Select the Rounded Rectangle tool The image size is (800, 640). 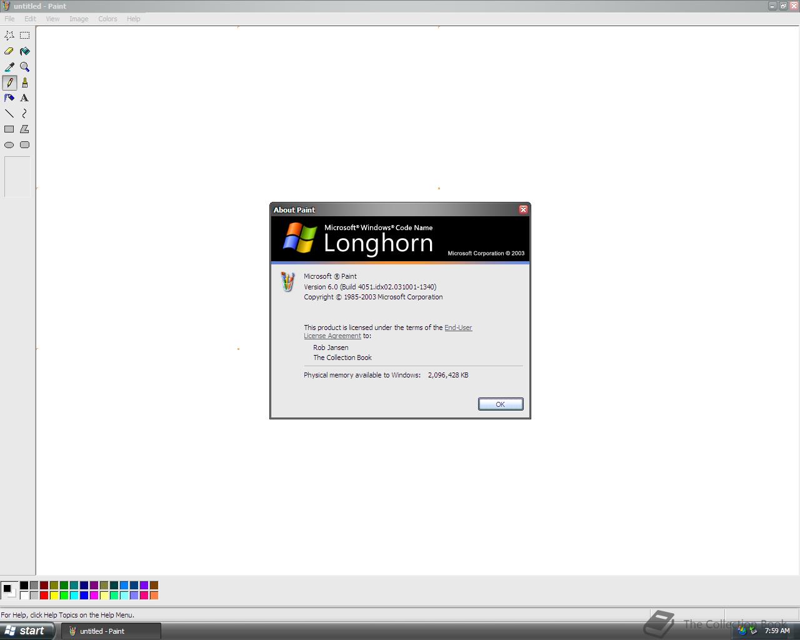point(24,145)
